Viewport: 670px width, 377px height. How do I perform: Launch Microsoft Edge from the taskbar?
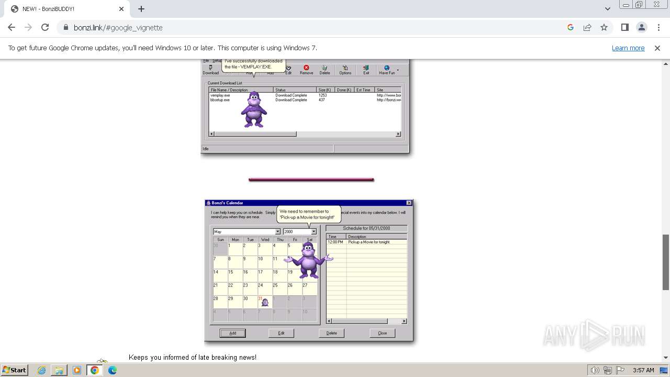(x=112, y=370)
